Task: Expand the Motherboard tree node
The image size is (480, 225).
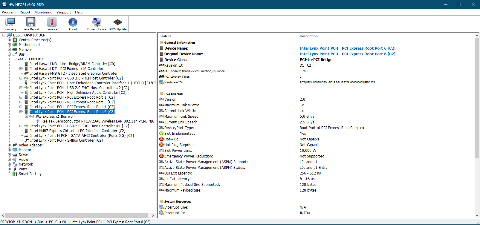Action: [9, 45]
